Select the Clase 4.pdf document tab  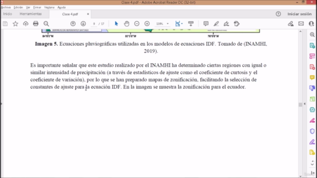[70, 14]
